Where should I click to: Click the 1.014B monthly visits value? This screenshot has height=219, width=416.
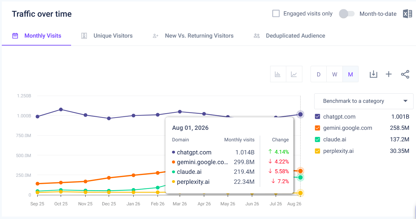pos(245,152)
